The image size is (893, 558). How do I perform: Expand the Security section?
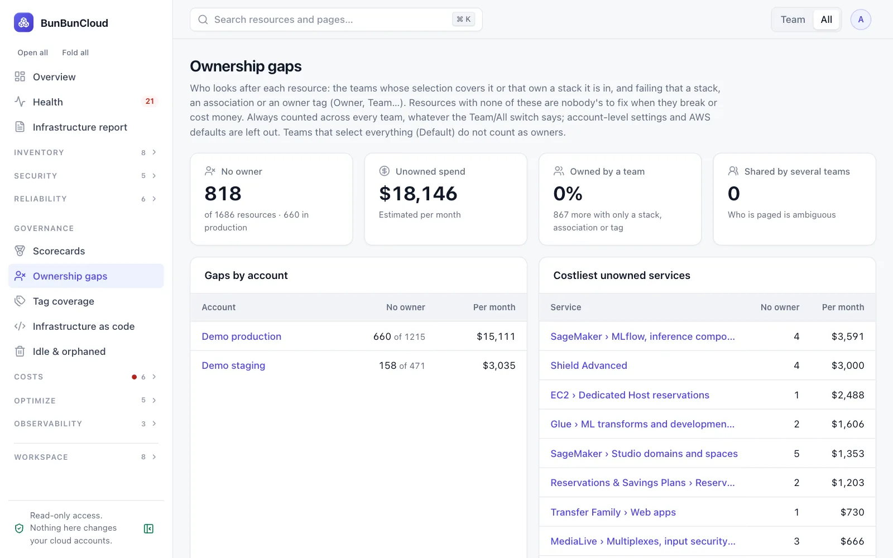click(86, 176)
